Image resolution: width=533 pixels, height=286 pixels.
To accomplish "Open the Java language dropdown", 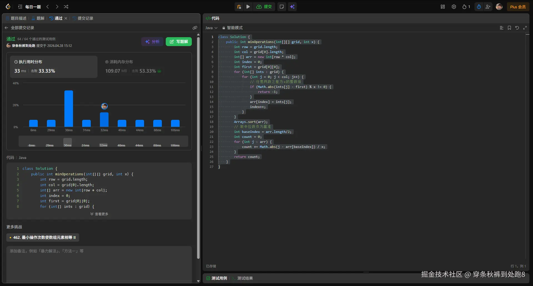I will click(211, 28).
